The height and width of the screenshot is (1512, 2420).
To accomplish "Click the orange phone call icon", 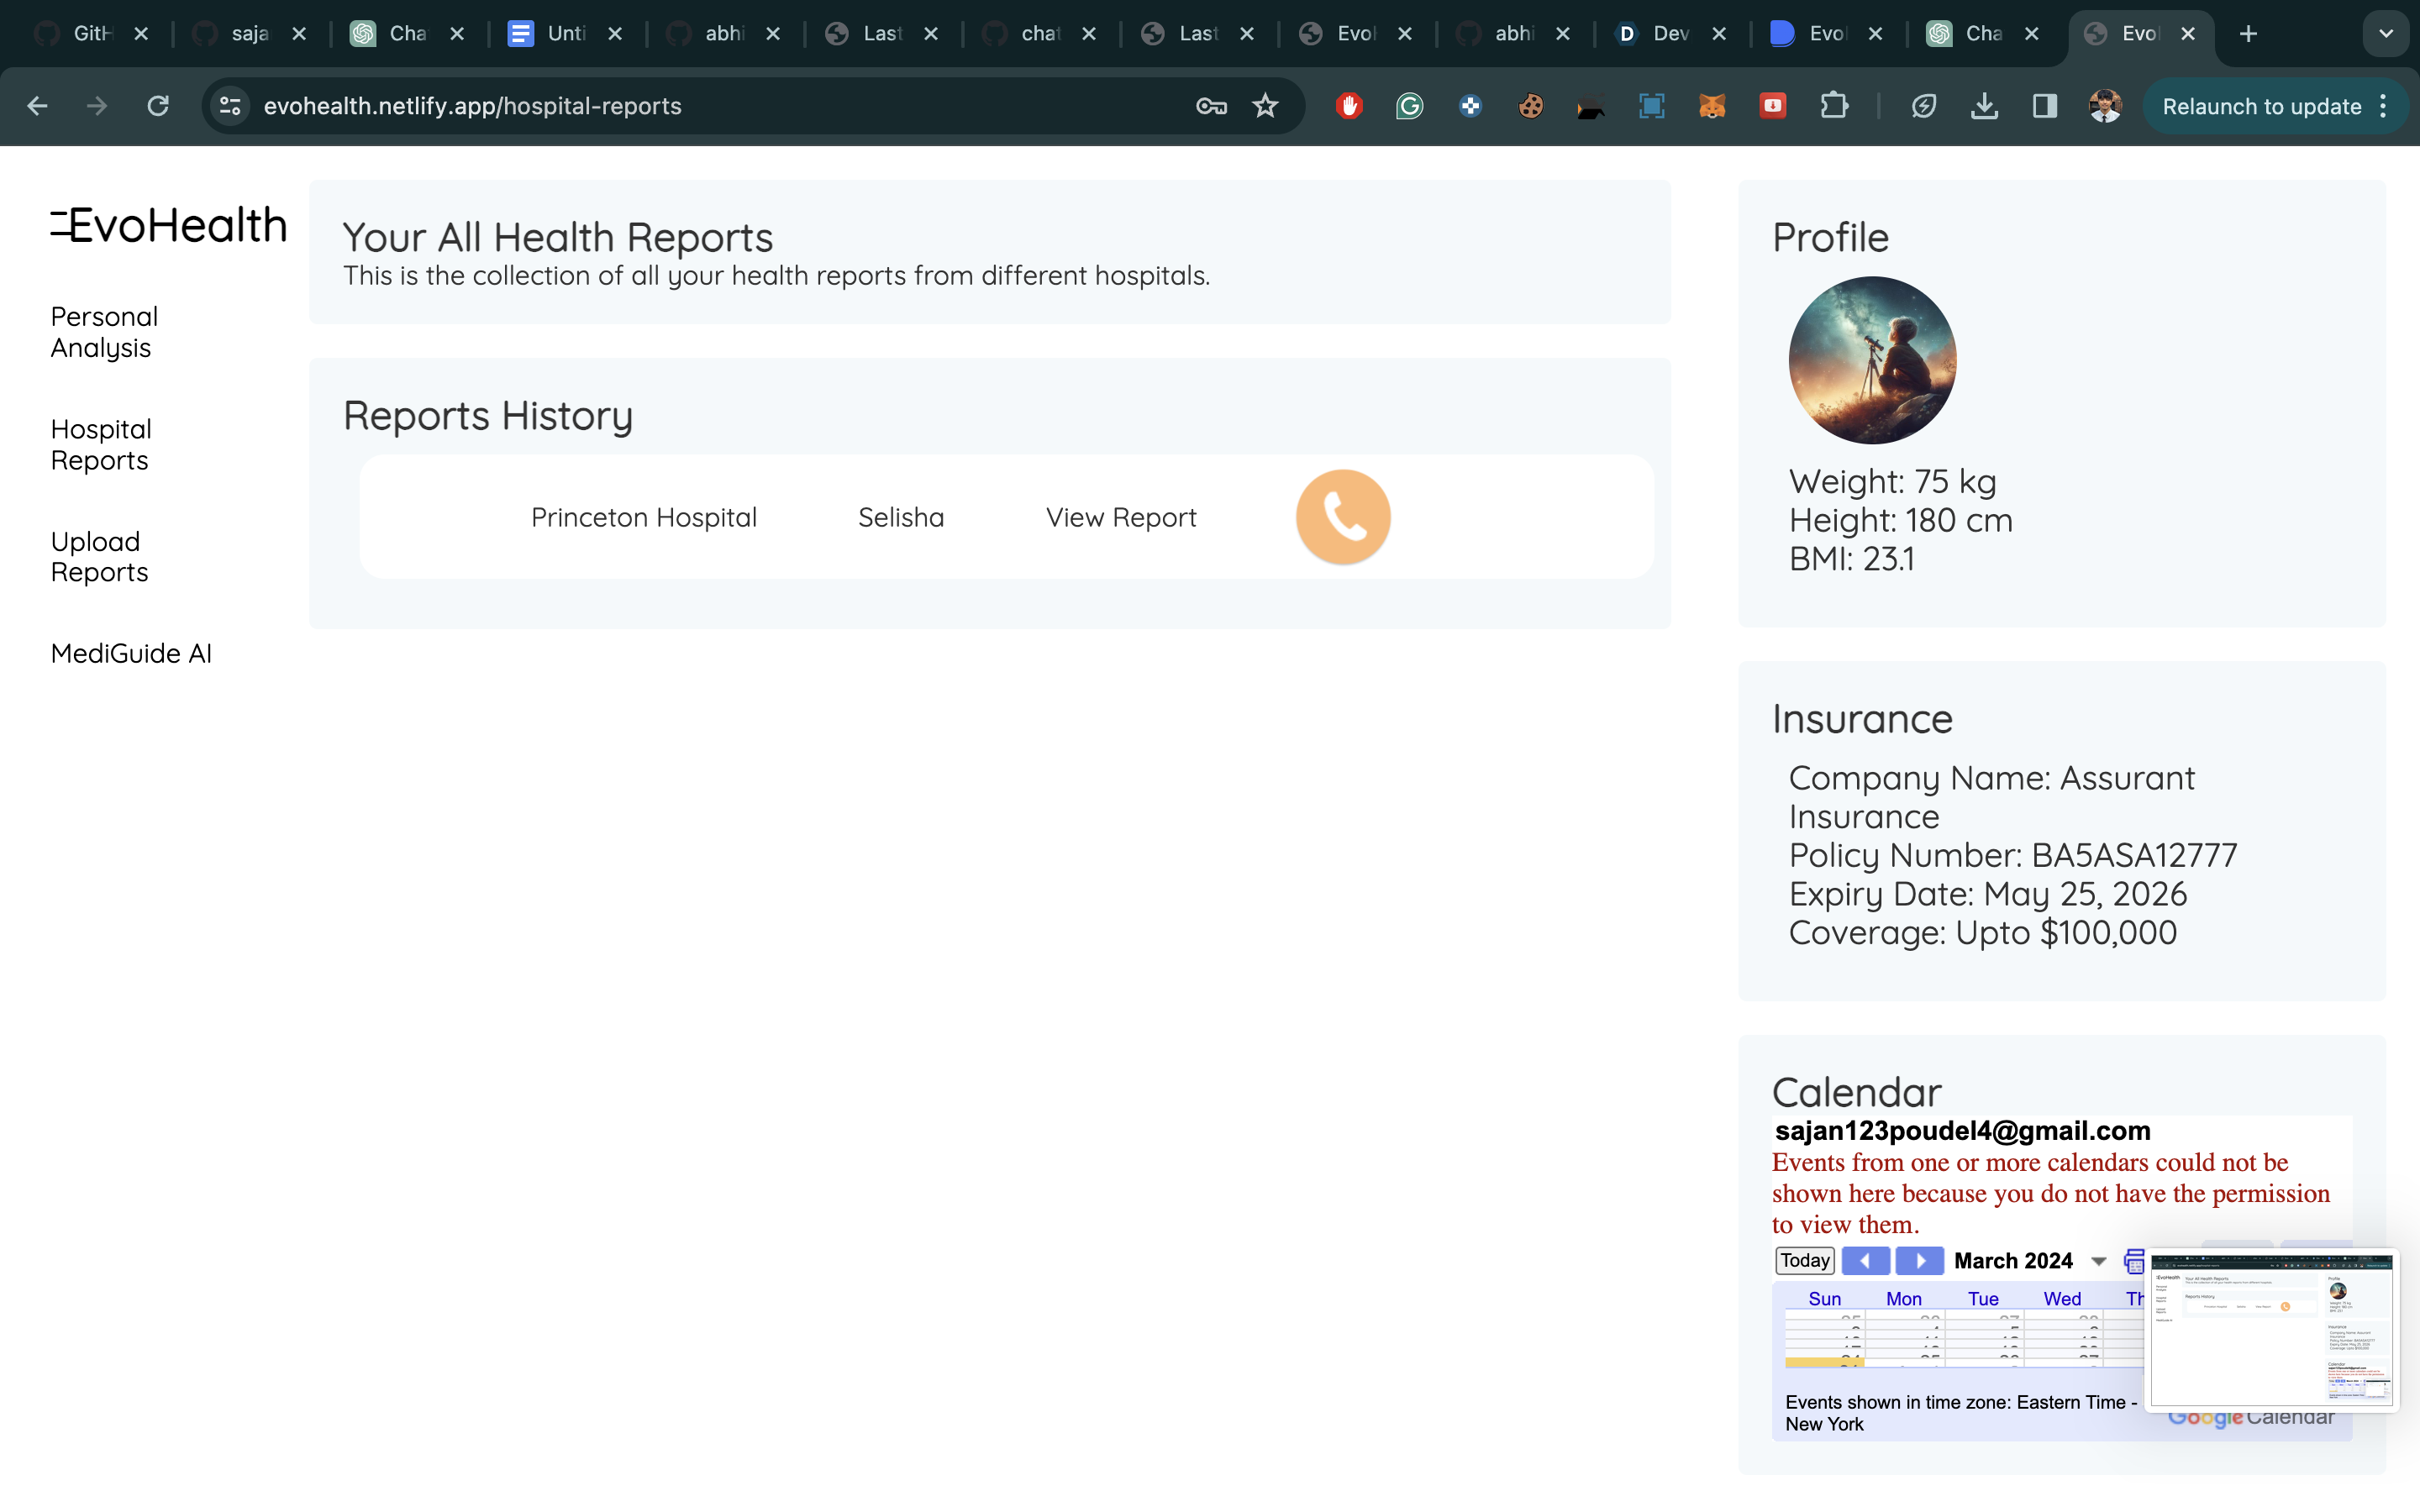I will click(x=1343, y=517).
